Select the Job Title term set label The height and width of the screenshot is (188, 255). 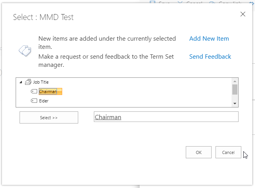41,82
